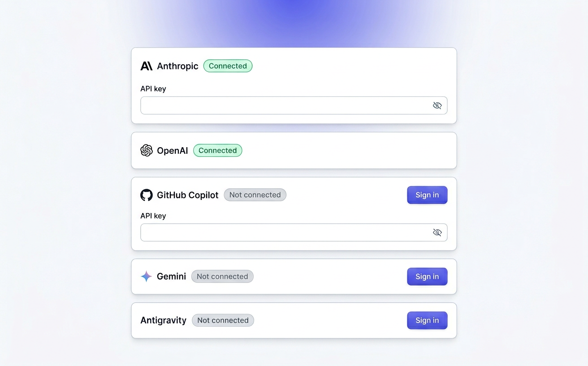This screenshot has height=366, width=588.
Task: Sign in to Gemini
Action: click(x=427, y=276)
